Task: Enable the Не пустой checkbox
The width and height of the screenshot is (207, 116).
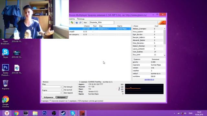Action: (x=62, y=90)
